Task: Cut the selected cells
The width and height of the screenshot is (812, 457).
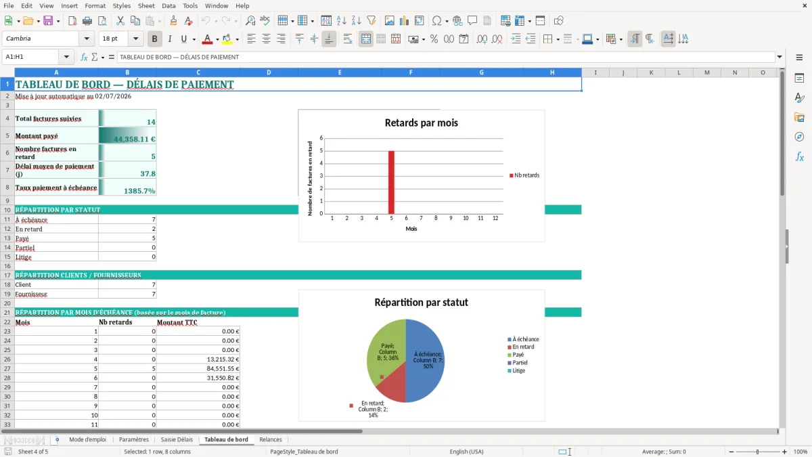Action: [120, 21]
